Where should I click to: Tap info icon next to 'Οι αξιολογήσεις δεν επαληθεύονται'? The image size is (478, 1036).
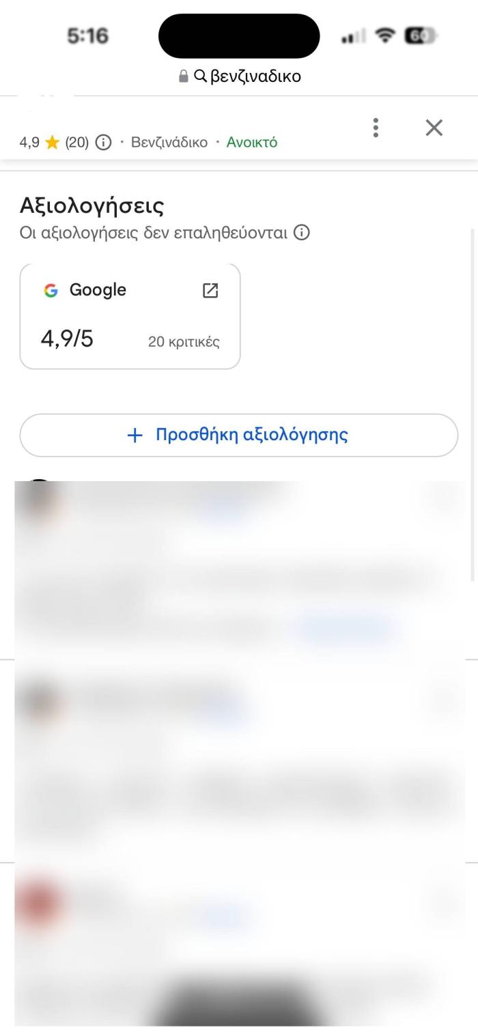tap(301, 233)
